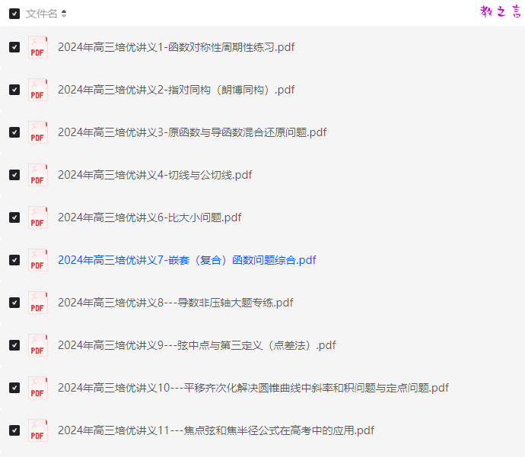Open 讲义10---平移齐次化解决圆锥曲线 file name
The width and height of the screenshot is (525, 457).
click(x=253, y=388)
